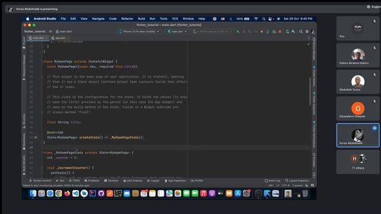Open GitHub Desktop from the Dock
The image size is (381, 214).
(101, 193)
